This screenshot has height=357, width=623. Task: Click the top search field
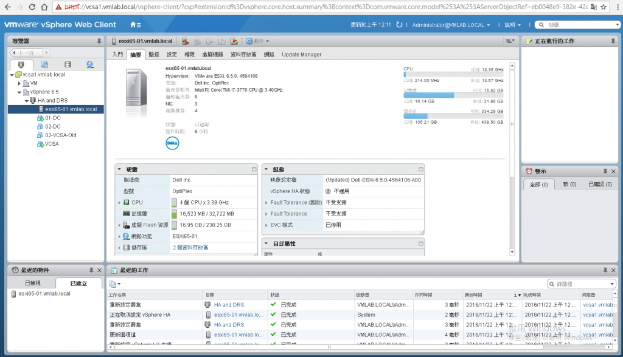click(x=578, y=25)
